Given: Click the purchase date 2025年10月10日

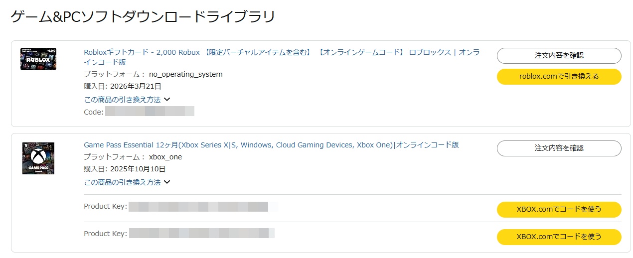Looking at the screenshot, I should click(138, 169).
